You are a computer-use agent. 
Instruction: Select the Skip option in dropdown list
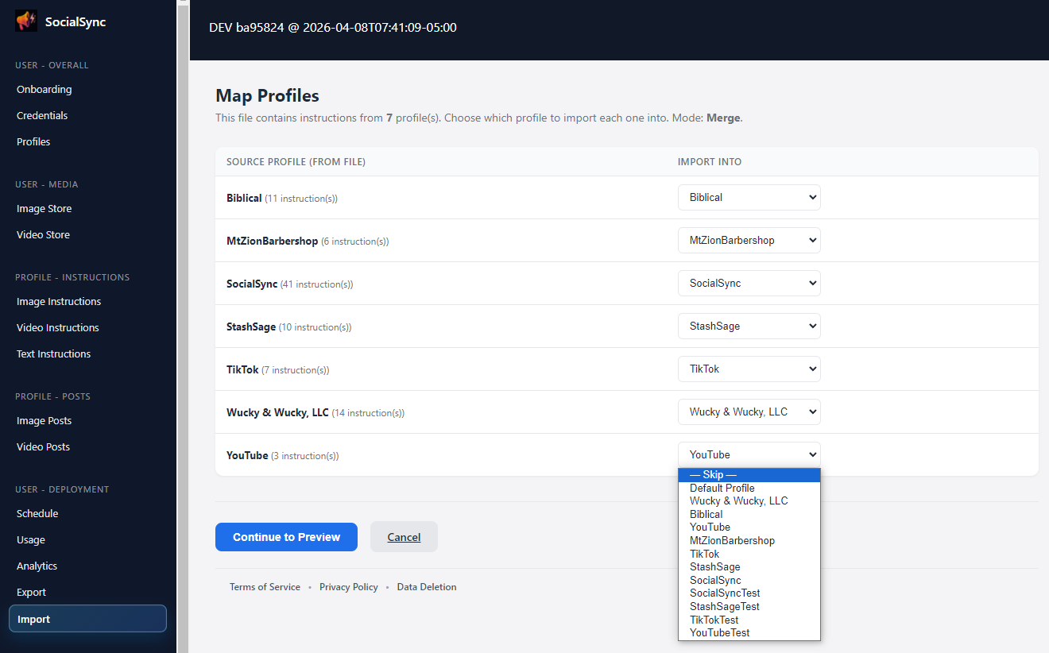pos(749,475)
